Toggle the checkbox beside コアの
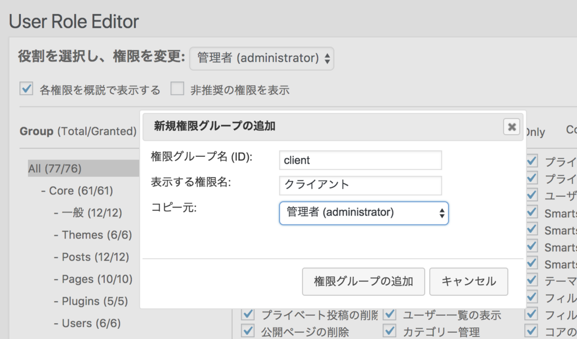Screen dimensions: 577x339 coord(532,331)
